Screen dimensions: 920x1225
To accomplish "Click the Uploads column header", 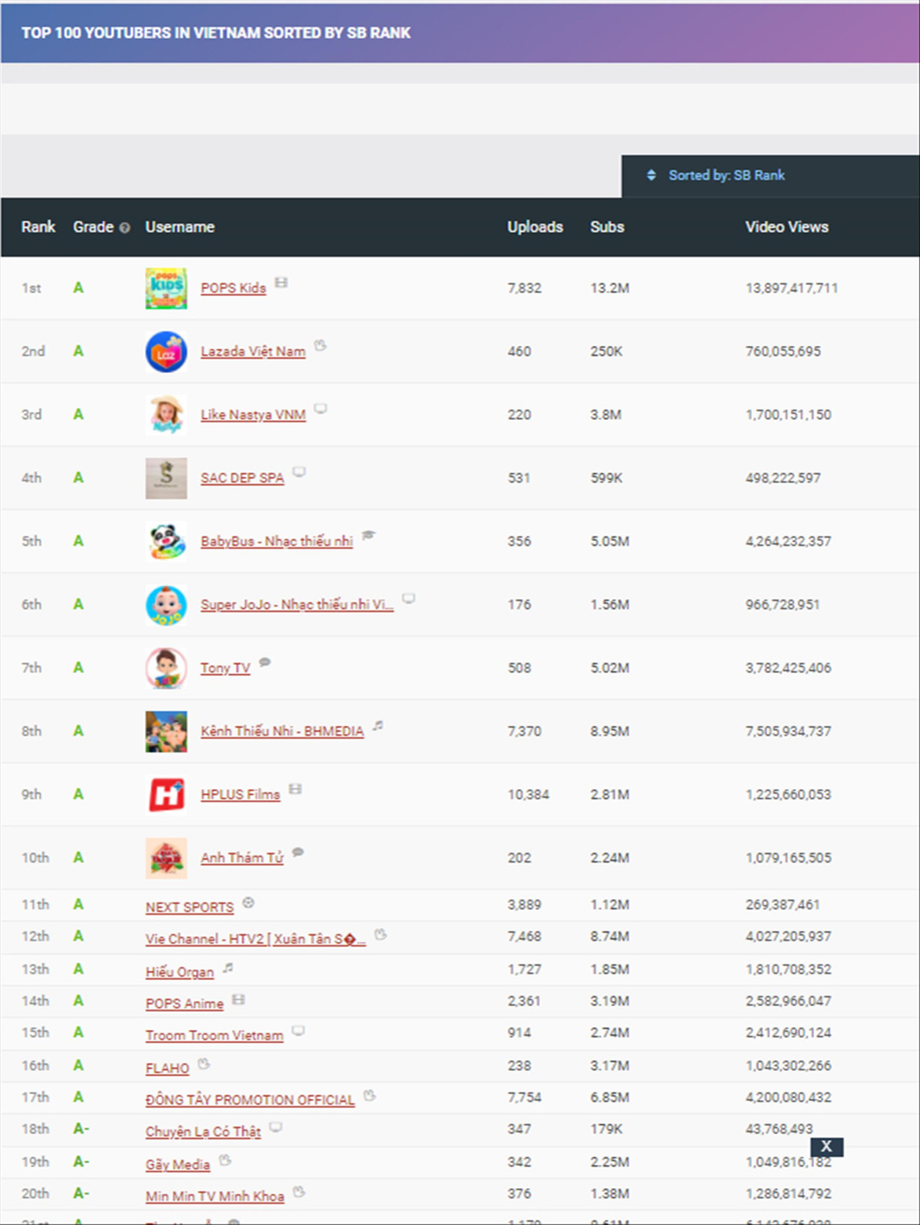I will (535, 227).
